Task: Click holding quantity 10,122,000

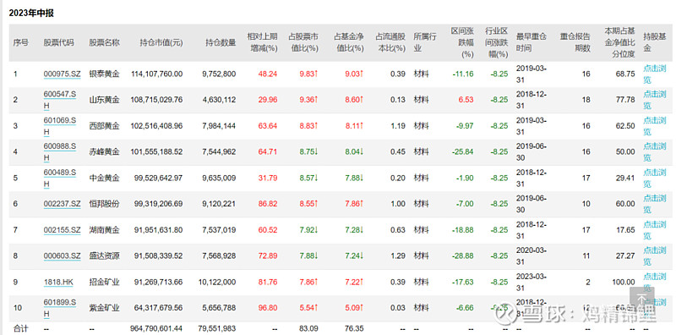Action: (217, 282)
